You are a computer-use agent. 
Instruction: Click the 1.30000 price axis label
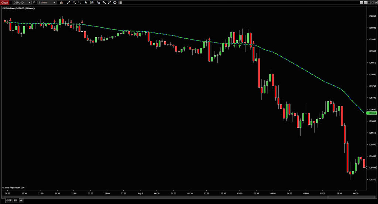pos(372,28)
